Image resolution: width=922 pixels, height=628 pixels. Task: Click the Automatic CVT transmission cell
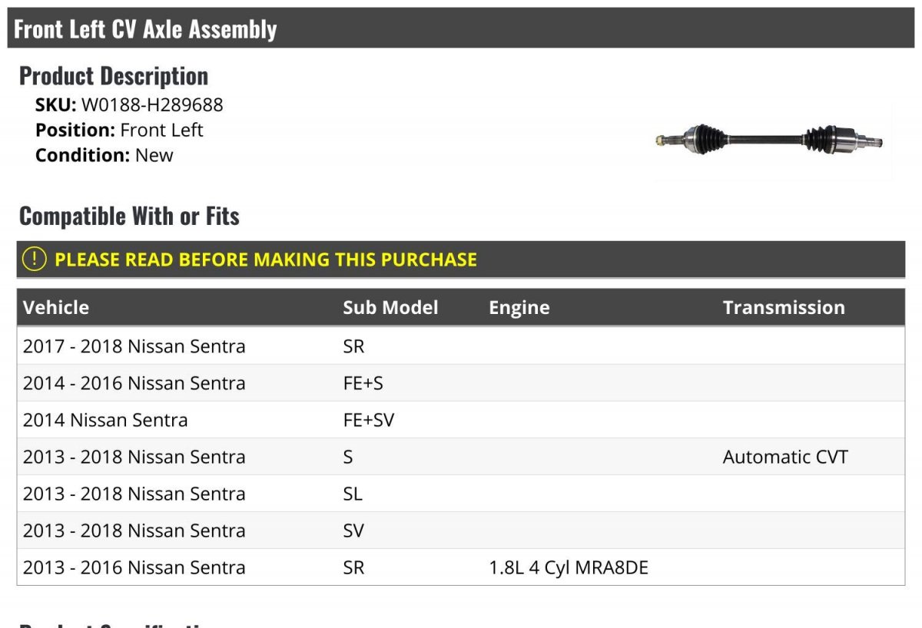[x=785, y=458]
